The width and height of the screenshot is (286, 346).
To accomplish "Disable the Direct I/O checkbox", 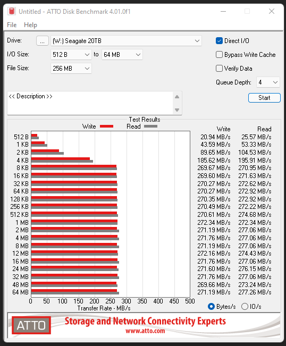I will (x=219, y=41).
